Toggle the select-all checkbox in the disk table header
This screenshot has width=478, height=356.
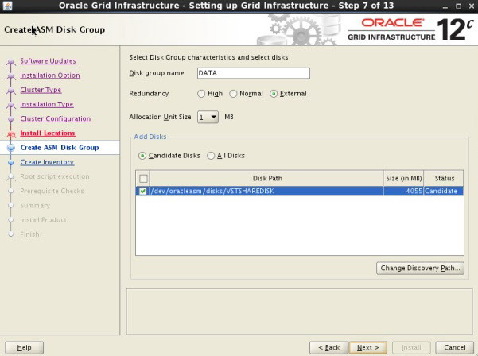click(x=143, y=179)
